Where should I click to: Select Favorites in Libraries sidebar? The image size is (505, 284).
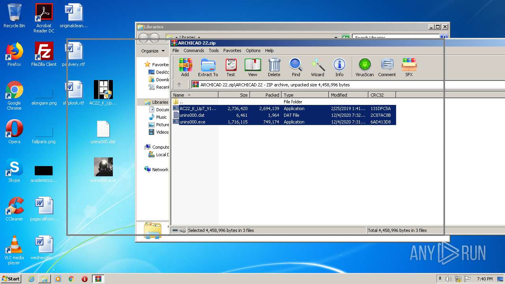point(157,65)
